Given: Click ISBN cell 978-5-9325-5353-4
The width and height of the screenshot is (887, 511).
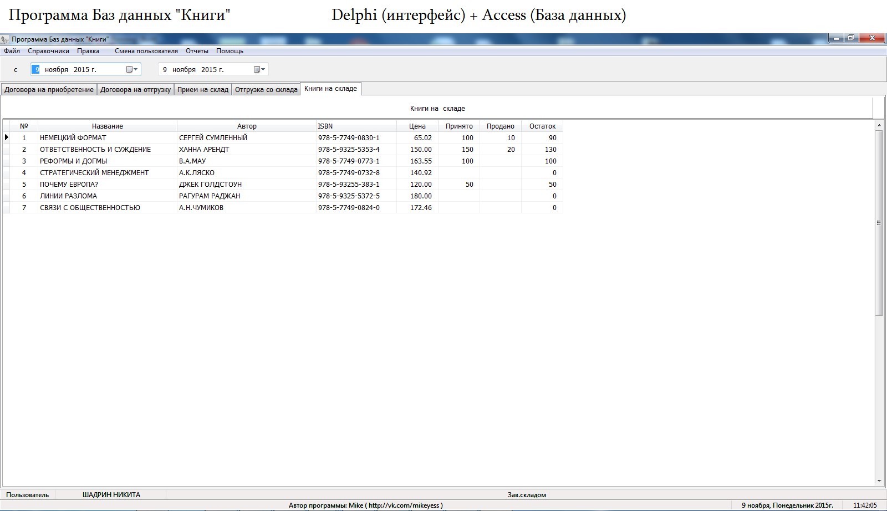Looking at the screenshot, I should tap(356, 149).
